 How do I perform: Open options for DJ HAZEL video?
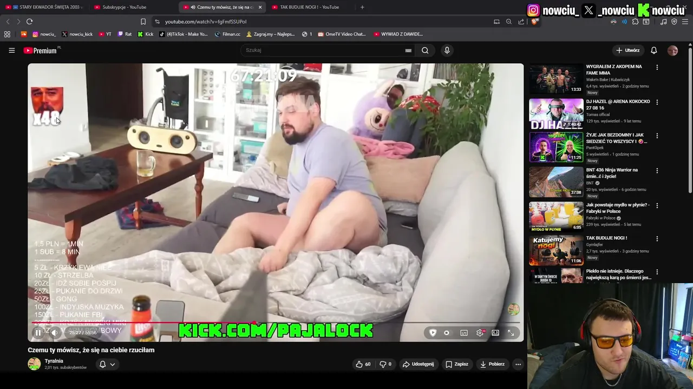pyautogui.click(x=657, y=102)
